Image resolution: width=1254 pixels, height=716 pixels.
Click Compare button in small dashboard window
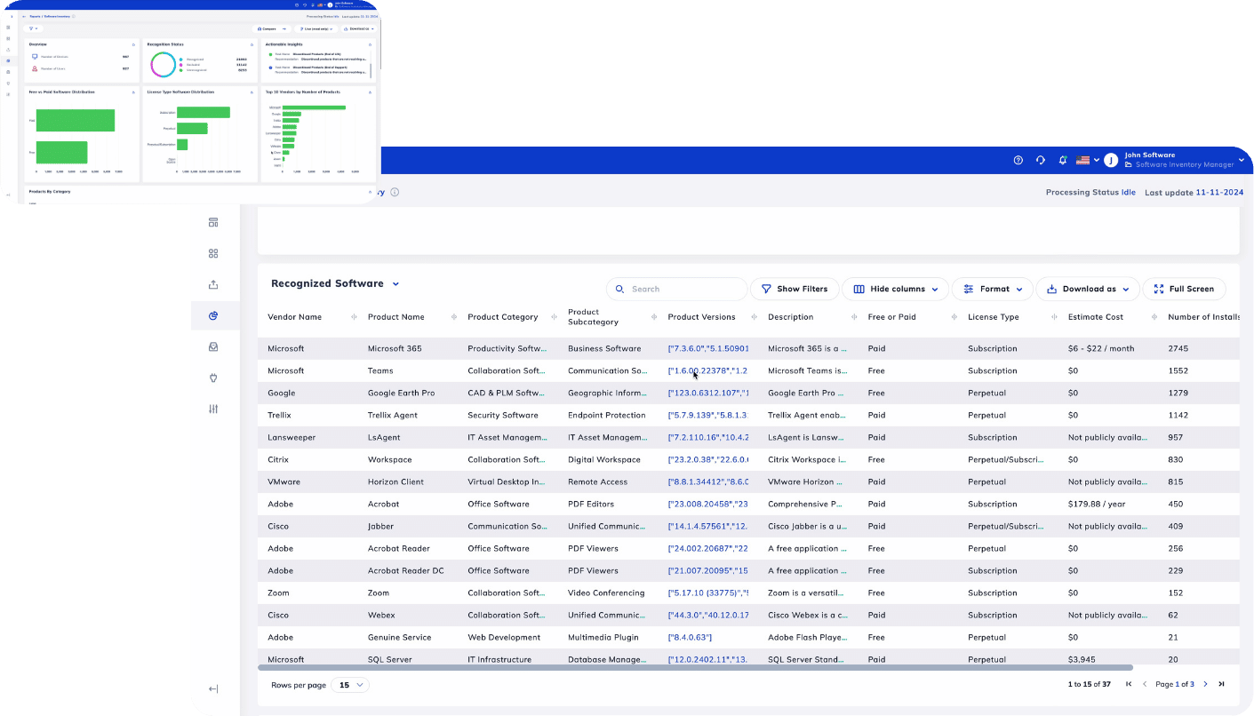(x=272, y=28)
